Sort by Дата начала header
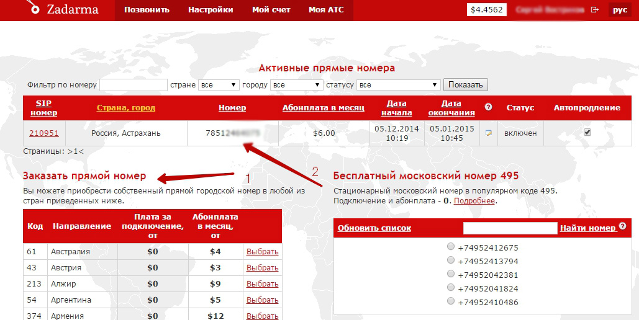Viewport: 639px width, 320px height. click(x=397, y=108)
